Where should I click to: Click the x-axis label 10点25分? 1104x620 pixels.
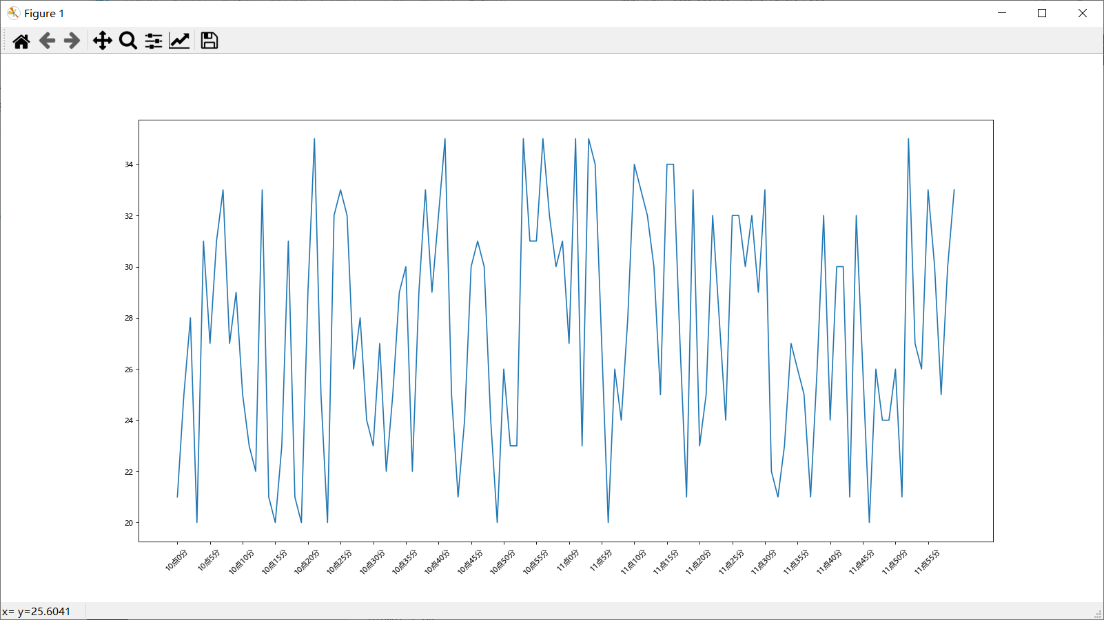click(x=339, y=562)
